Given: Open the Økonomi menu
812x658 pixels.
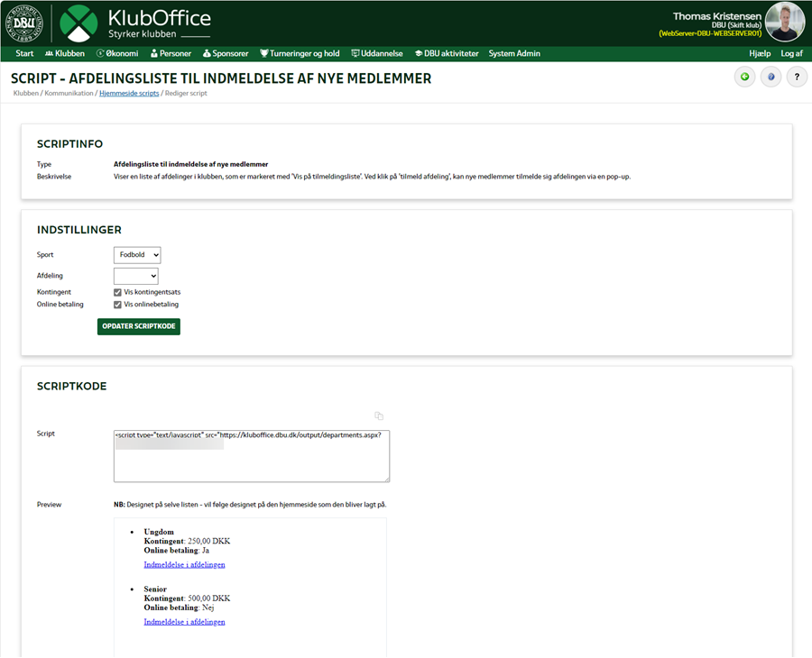Looking at the screenshot, I should (117, 54).
